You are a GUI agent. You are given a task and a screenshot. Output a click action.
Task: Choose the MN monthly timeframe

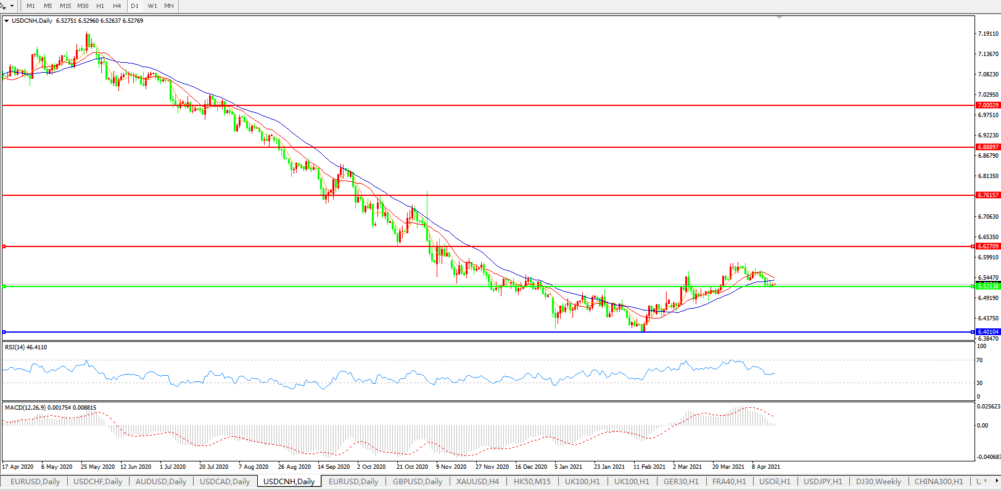coord(169,6)
